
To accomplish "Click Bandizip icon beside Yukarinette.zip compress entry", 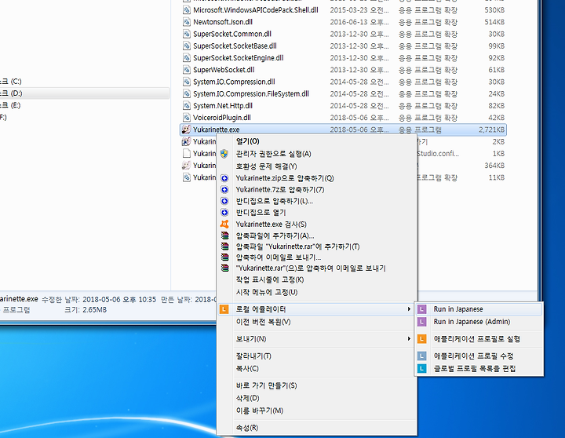I will (224, 178).
